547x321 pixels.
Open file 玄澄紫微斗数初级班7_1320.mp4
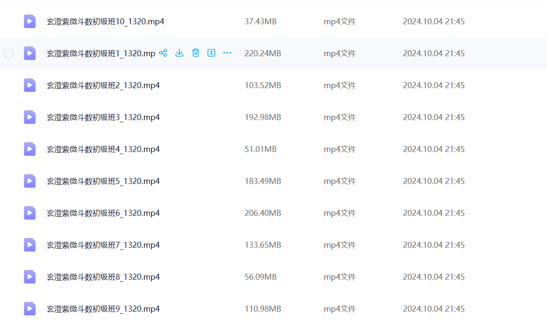point(103,245)
